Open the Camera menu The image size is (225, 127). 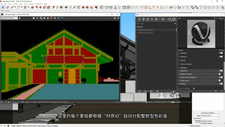(15, 4)
